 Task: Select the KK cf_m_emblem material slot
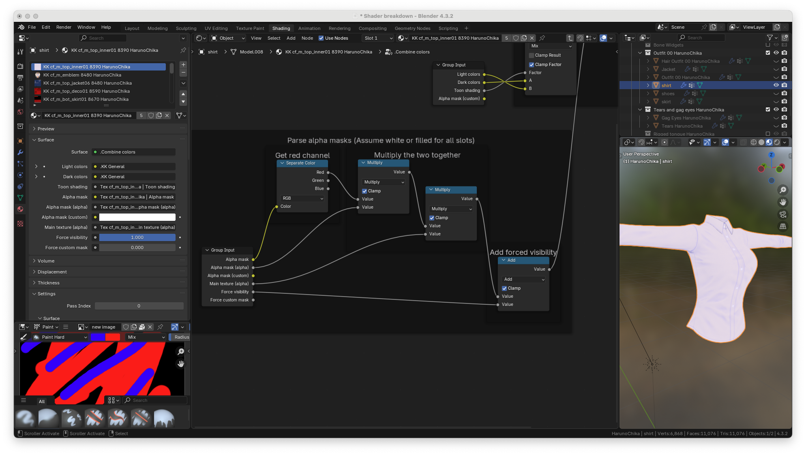pos(82,75)
